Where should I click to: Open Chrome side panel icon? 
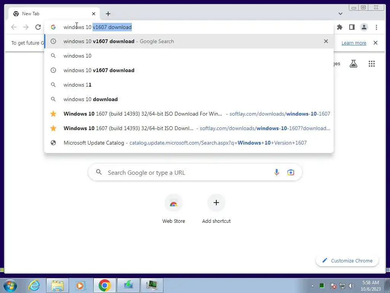(352, 27)
